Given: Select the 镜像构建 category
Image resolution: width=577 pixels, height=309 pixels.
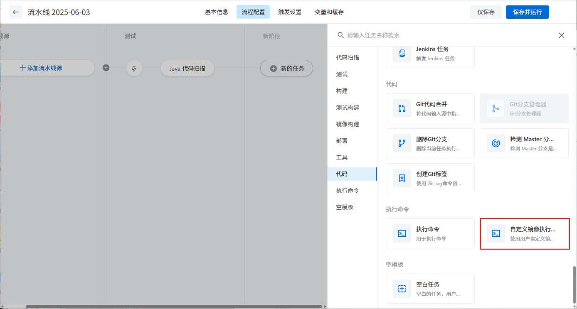Looking at the screenshot, I should coord(352,124).
